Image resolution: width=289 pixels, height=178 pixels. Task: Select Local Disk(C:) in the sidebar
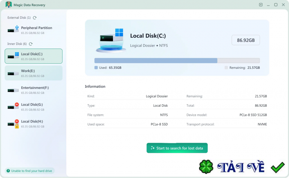coord(34,56)
